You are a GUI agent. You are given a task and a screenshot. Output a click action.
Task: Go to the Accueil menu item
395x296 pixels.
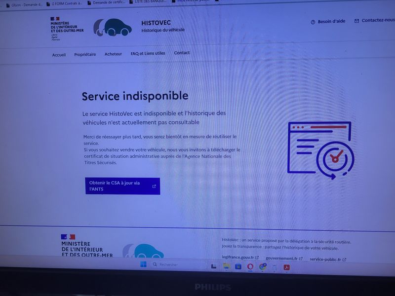pos(59,55)
